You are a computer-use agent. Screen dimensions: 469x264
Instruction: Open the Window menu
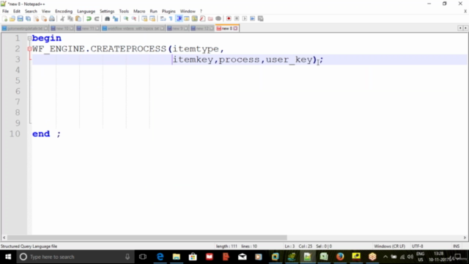[188, 11]
